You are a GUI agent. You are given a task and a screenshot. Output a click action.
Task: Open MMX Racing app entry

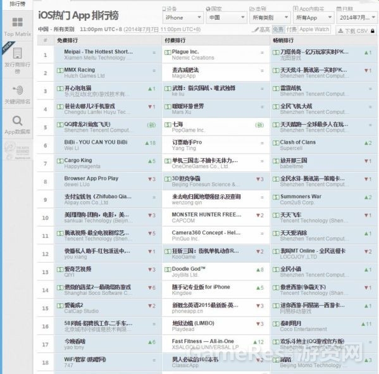click(x=80, y=70)
